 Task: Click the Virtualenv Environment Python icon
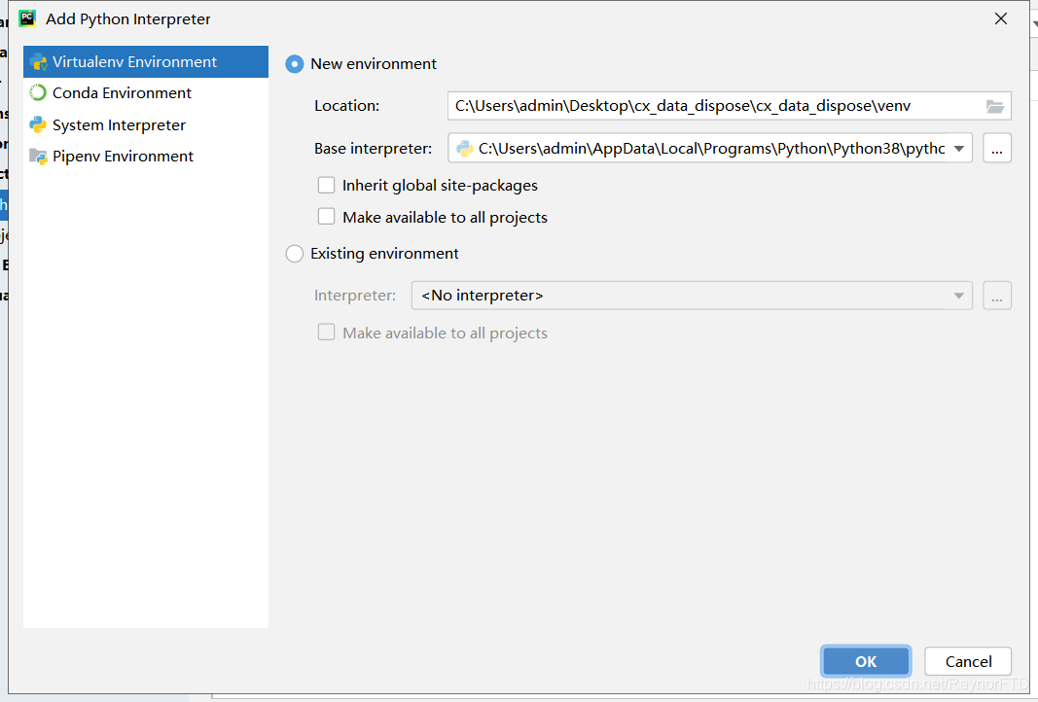coord(38,62)
